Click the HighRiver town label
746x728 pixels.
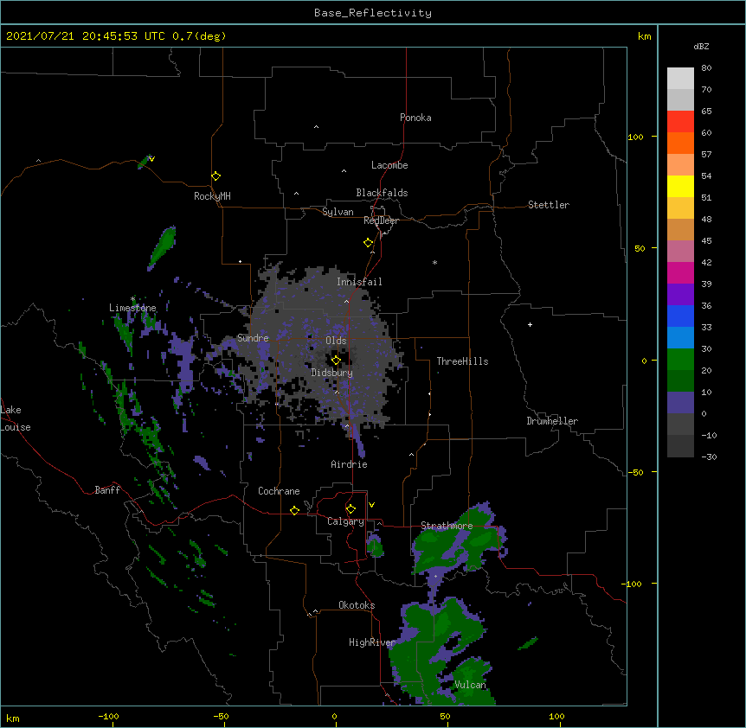pos(372,642)
